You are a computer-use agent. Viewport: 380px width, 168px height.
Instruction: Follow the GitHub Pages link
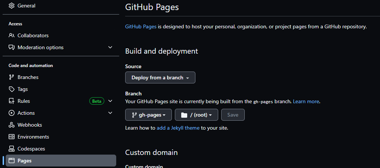point(141,26)
